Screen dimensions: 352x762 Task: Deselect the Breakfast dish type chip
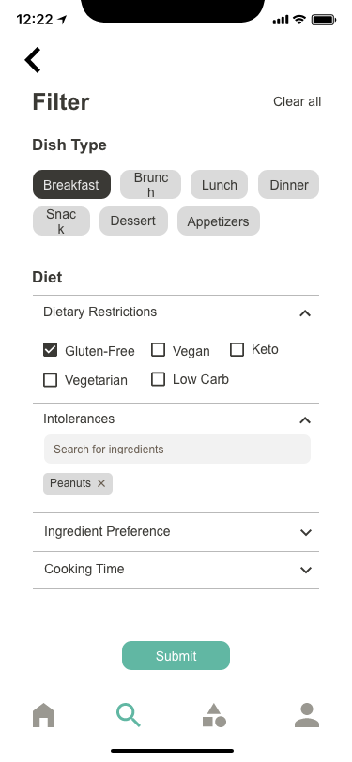click(x=72, y=185)
